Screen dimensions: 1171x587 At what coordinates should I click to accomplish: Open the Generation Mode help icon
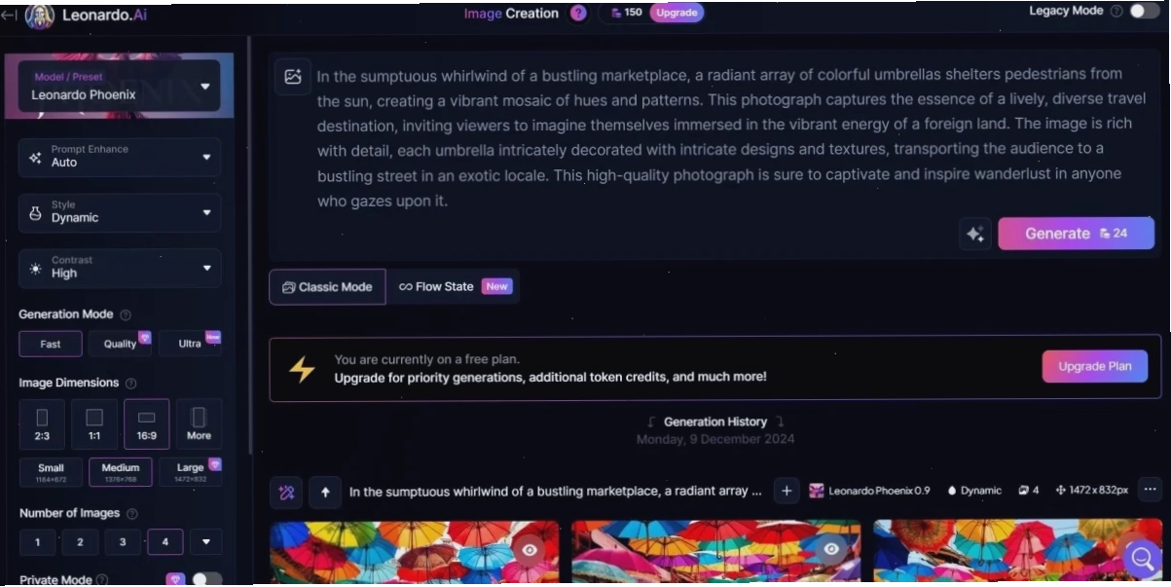click(125, 314)
